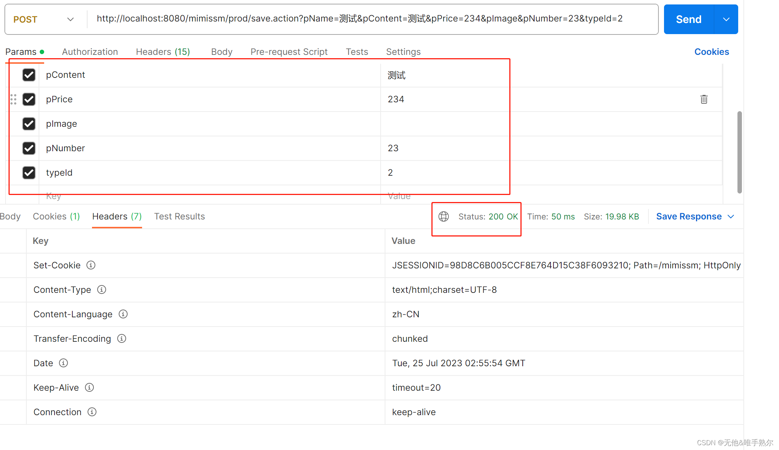Click the delete trash icon on pPrice row
Image resolution: width=779 pixels, height=450 pixels.
[704, 99]
